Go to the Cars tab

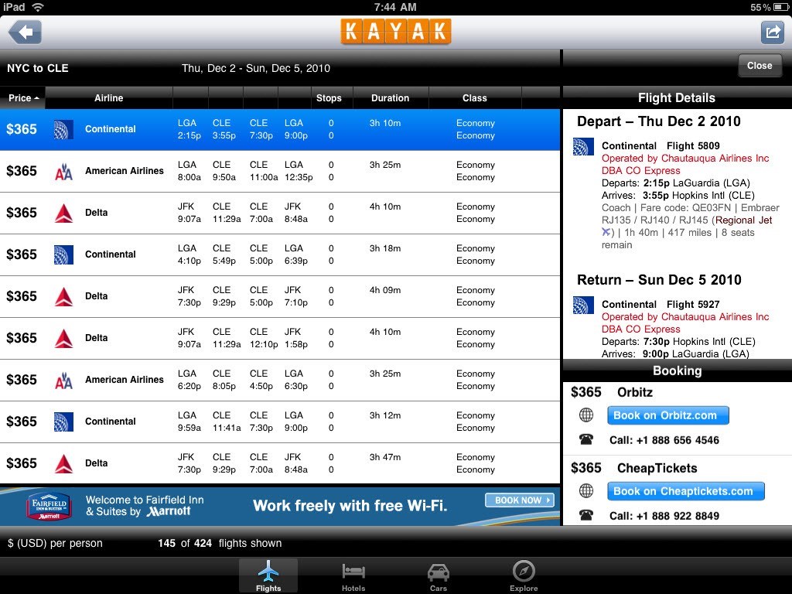[438, 575]
